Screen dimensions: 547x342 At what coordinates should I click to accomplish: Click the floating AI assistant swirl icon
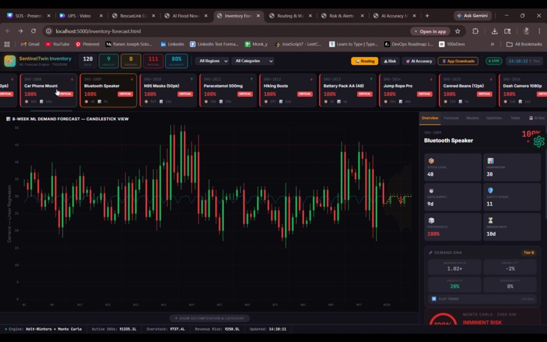click(539, 141)
